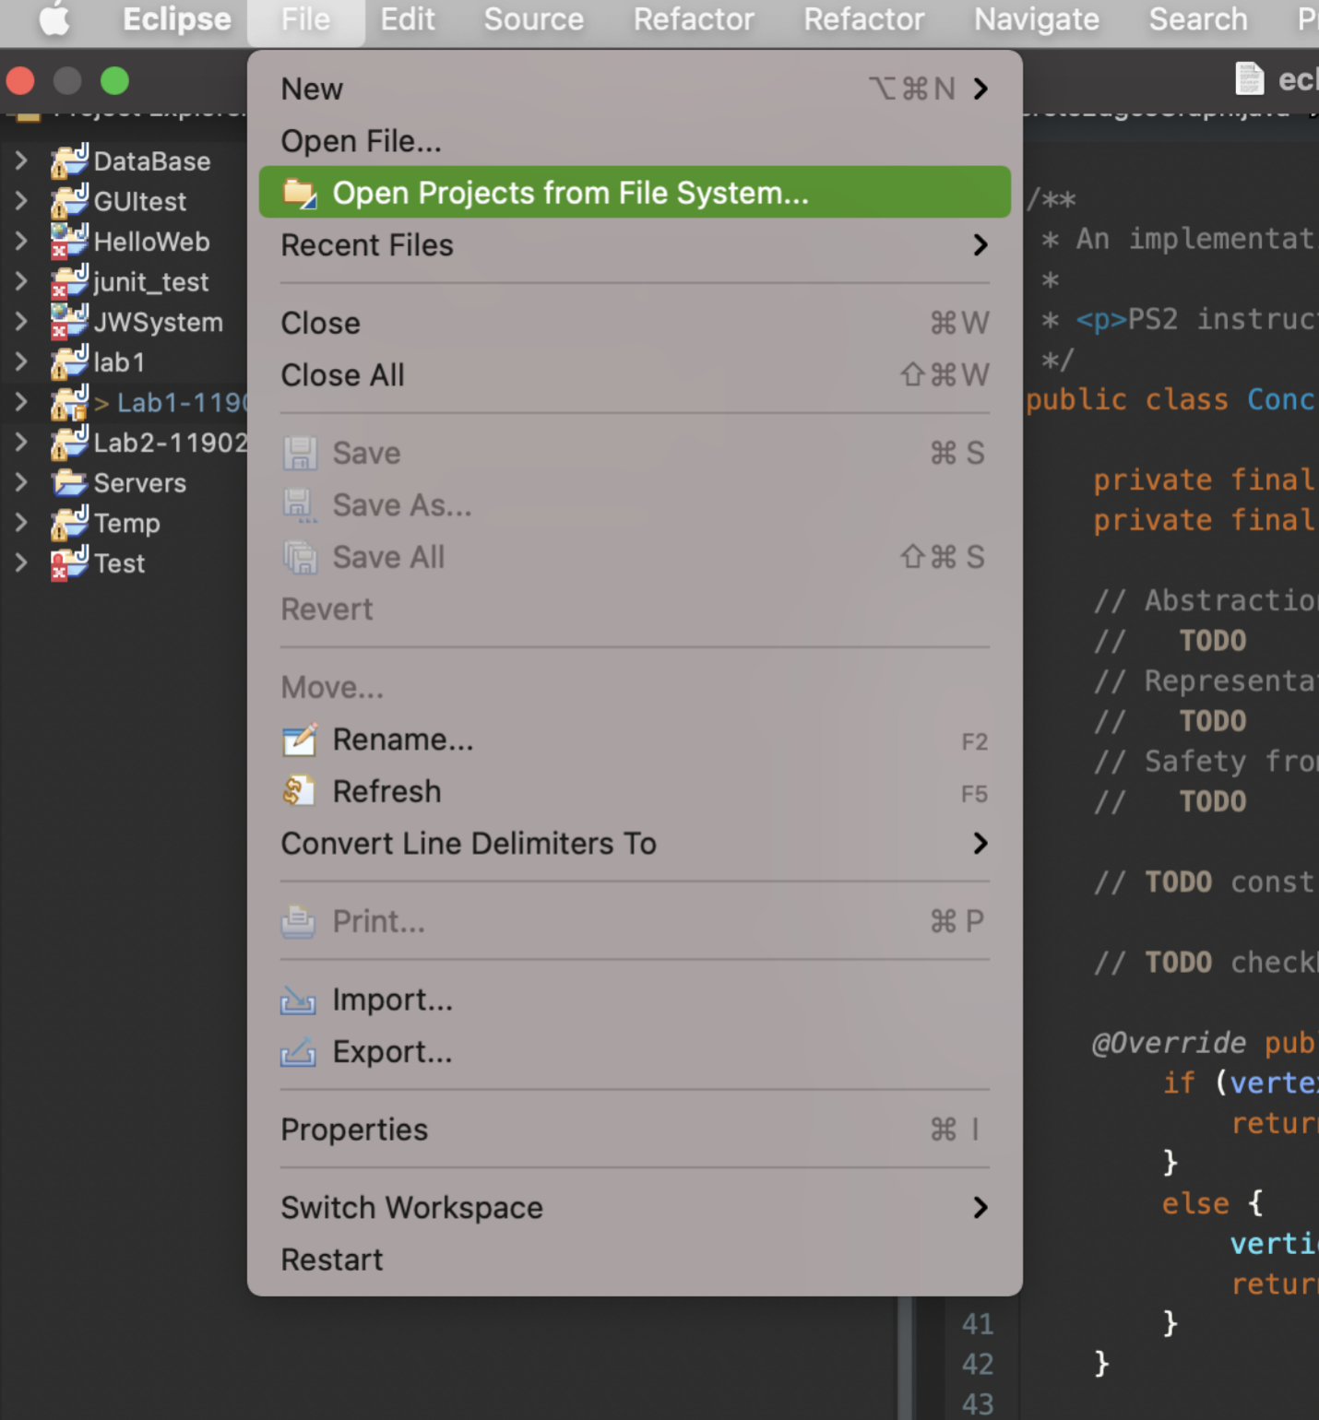Choose Refresh from File menu

point(635,792)
